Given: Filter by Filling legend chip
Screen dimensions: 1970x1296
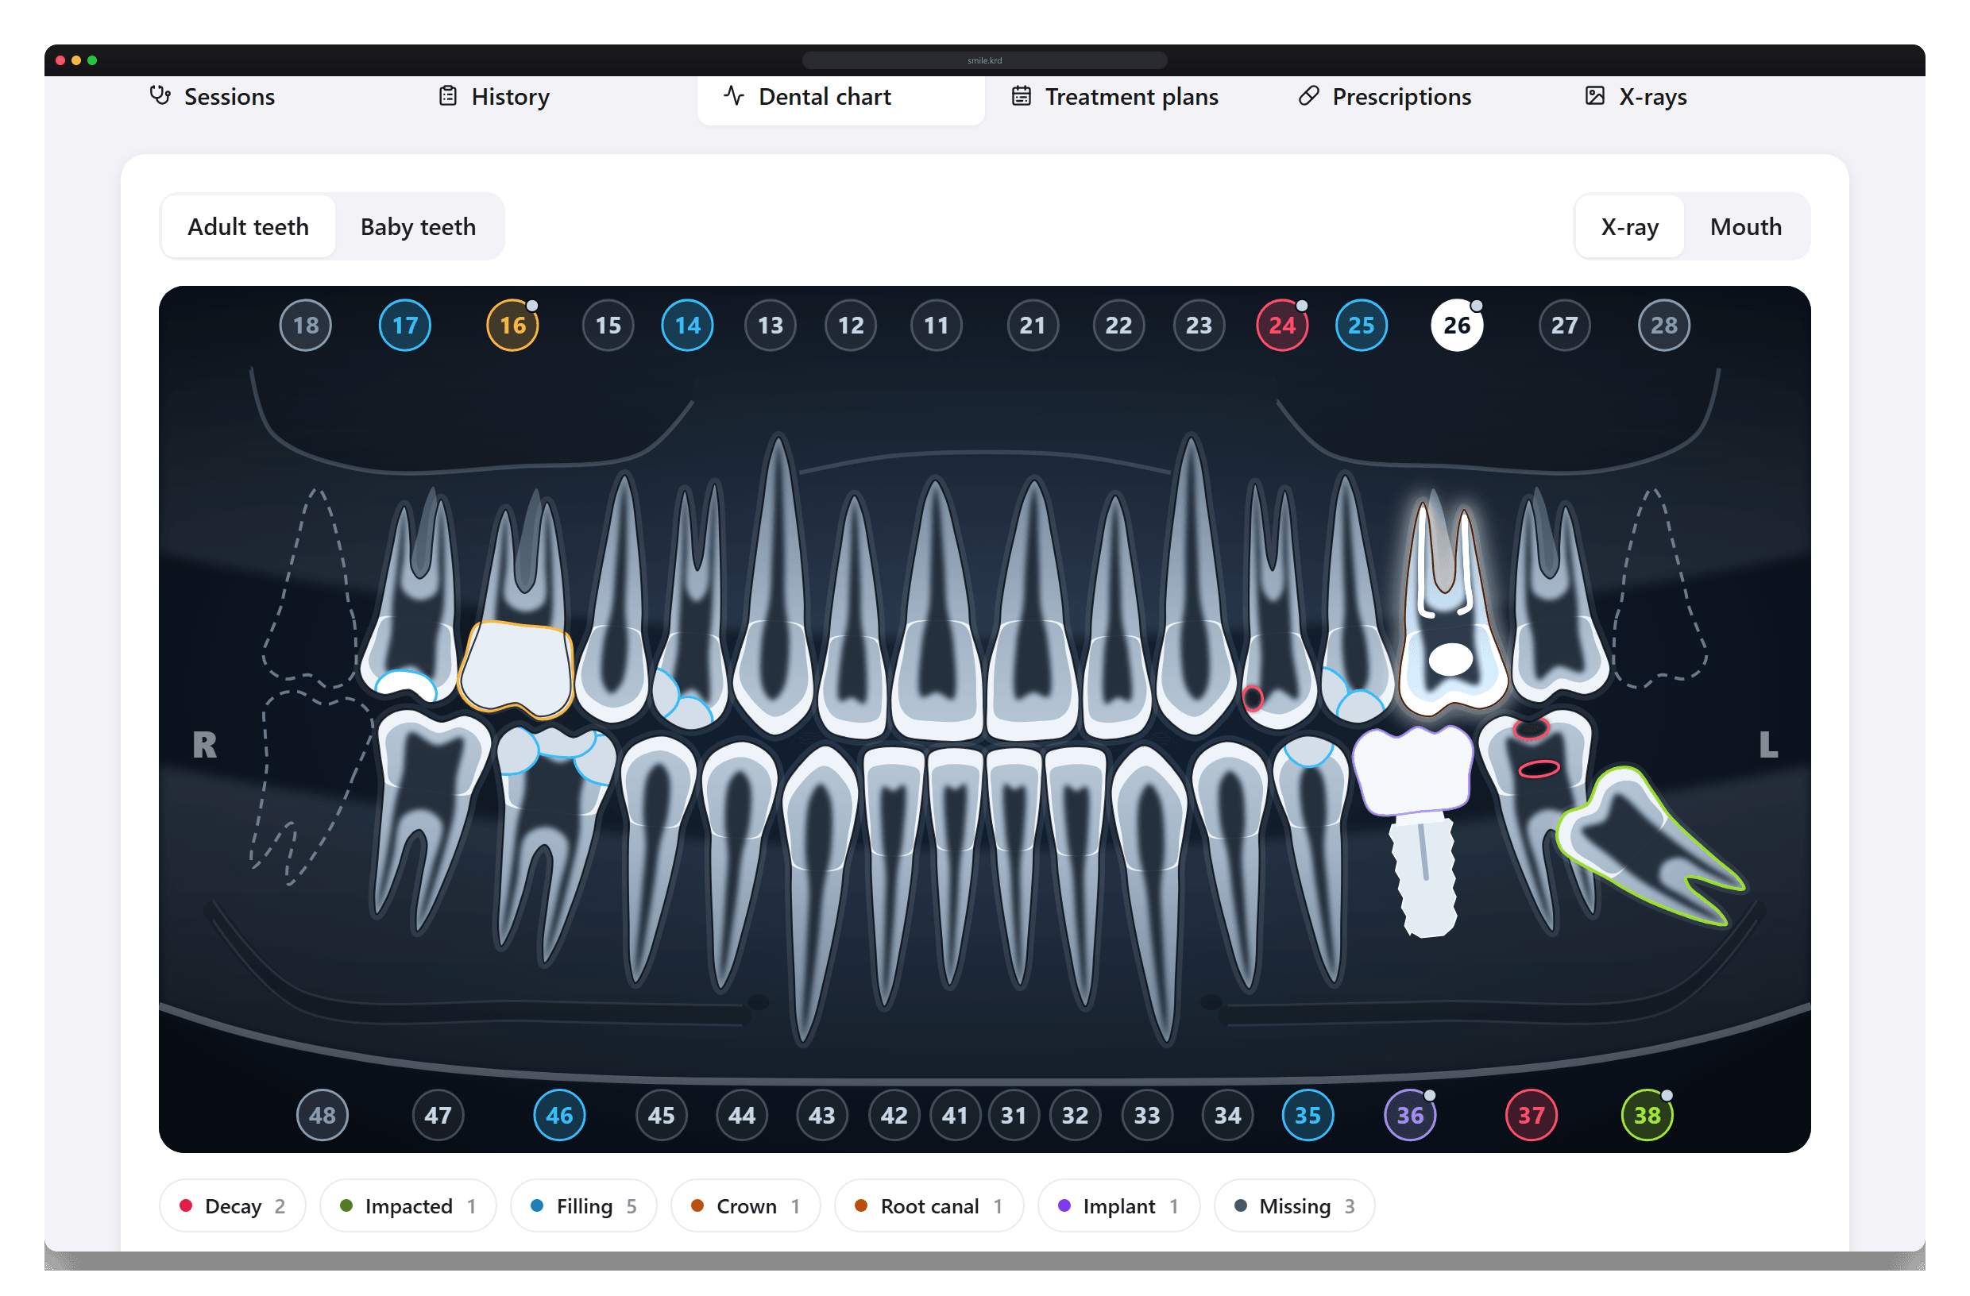Looking at the screenshot, I should pos(584,1205).
